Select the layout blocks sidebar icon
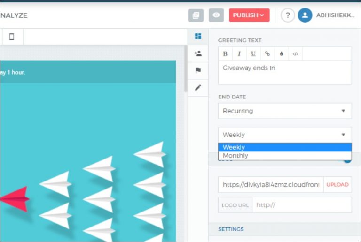This screenshot has width=361, height=242. (x=198, y=36)
